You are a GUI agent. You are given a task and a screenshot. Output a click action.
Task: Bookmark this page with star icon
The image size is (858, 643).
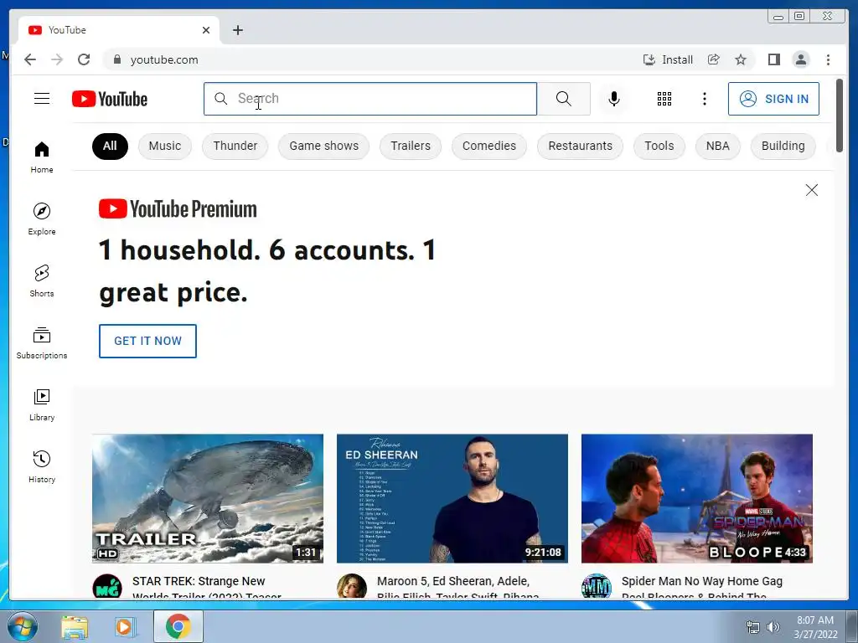tap(741, 59)
